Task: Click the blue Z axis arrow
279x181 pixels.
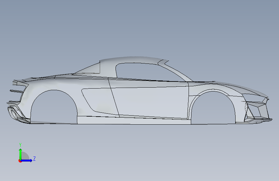Action: click(x=27, y=160)
